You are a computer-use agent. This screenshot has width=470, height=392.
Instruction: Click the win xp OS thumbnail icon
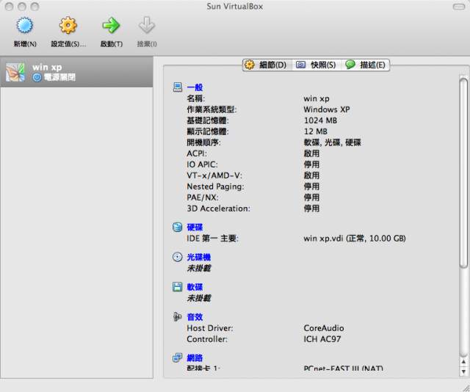tap(15, 72)
